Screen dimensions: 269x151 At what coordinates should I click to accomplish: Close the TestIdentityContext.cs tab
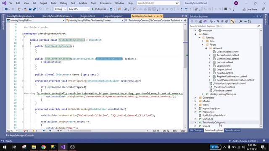161,16
